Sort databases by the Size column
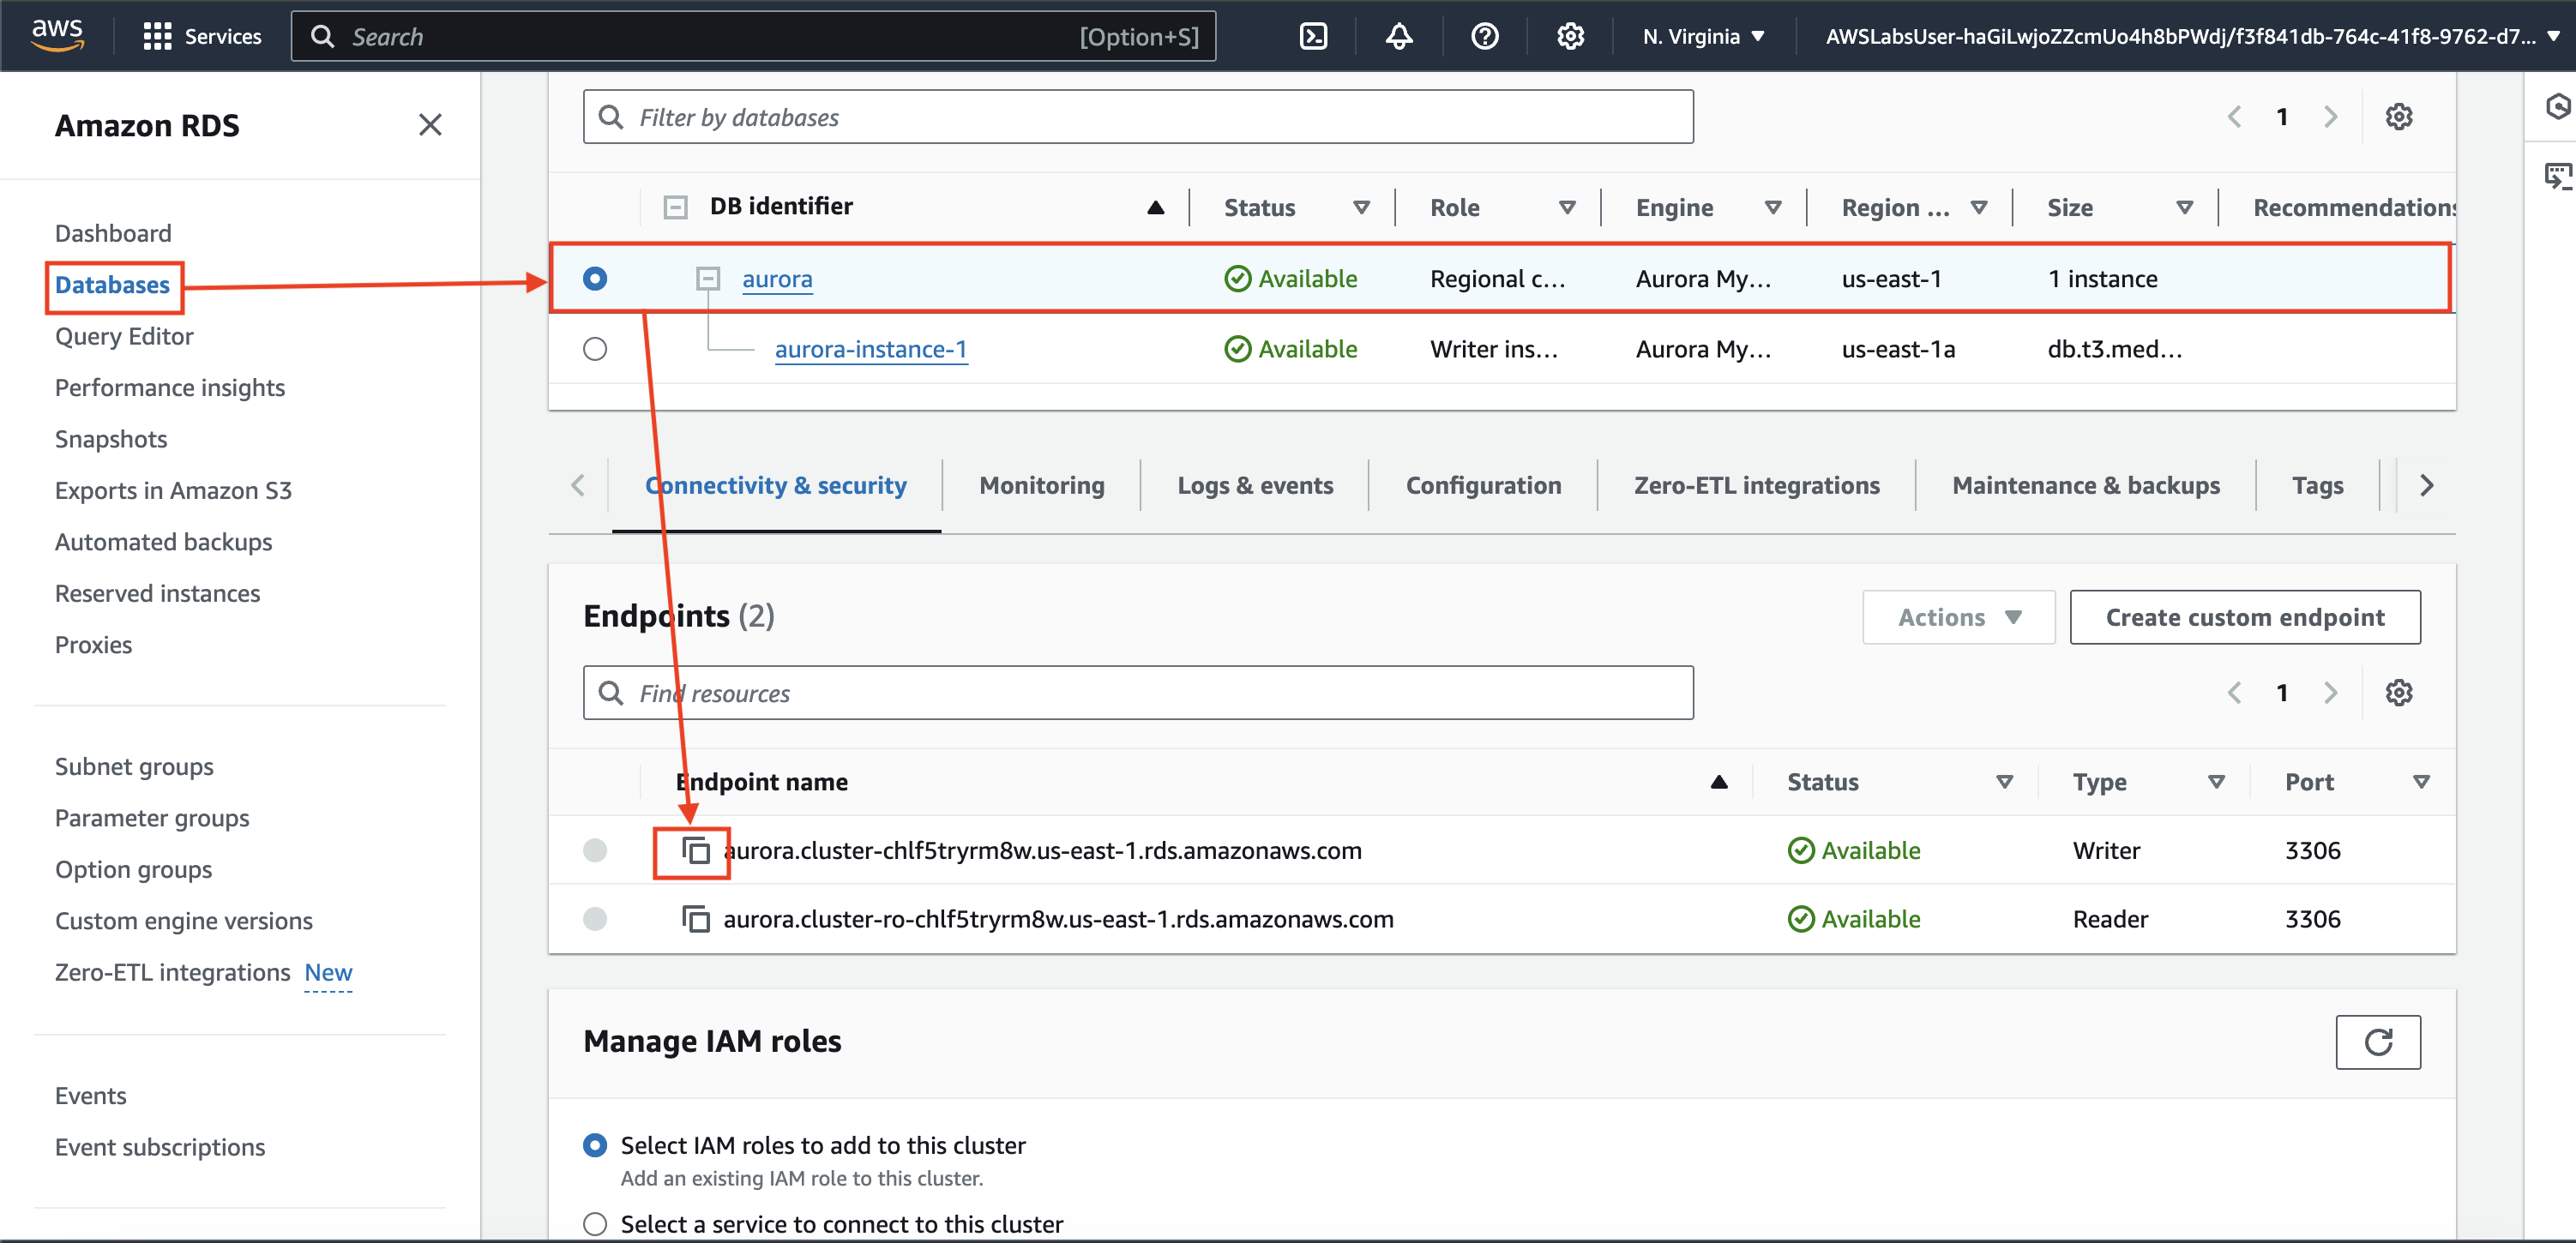Image resolution: width=2576 pixels, height=1243 pixels. pyautogui.click(x=2185, y=208)
